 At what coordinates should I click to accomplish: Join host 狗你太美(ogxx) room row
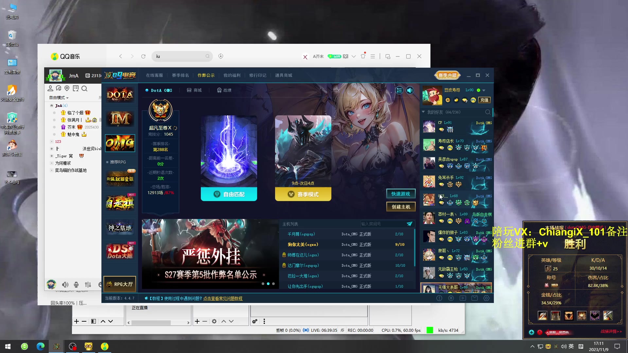coord(346,244)
